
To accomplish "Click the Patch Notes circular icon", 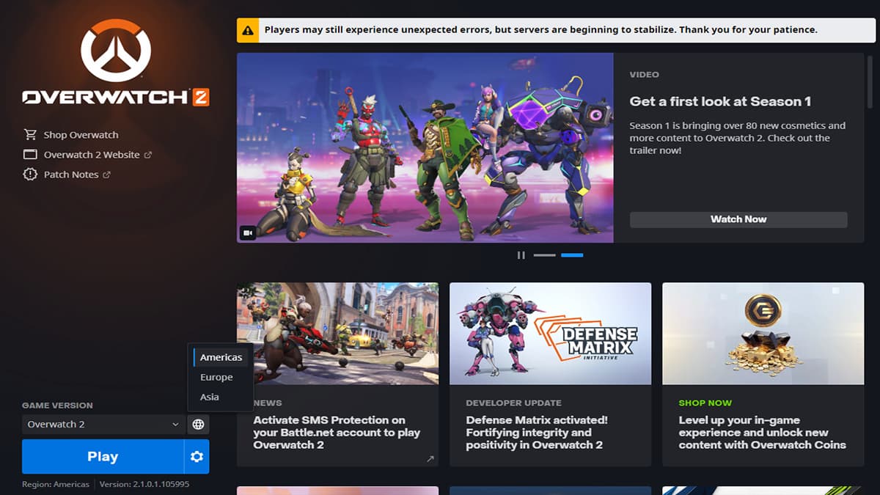I will [30, 174].
